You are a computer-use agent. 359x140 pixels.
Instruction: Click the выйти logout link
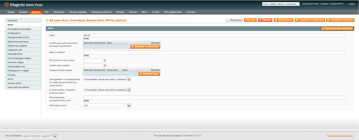[x=352, y=4]
